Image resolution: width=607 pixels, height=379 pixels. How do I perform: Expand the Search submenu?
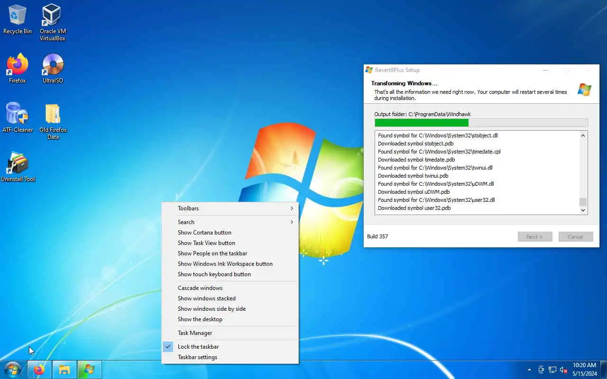pyautogui.click(x=230, y=222)
